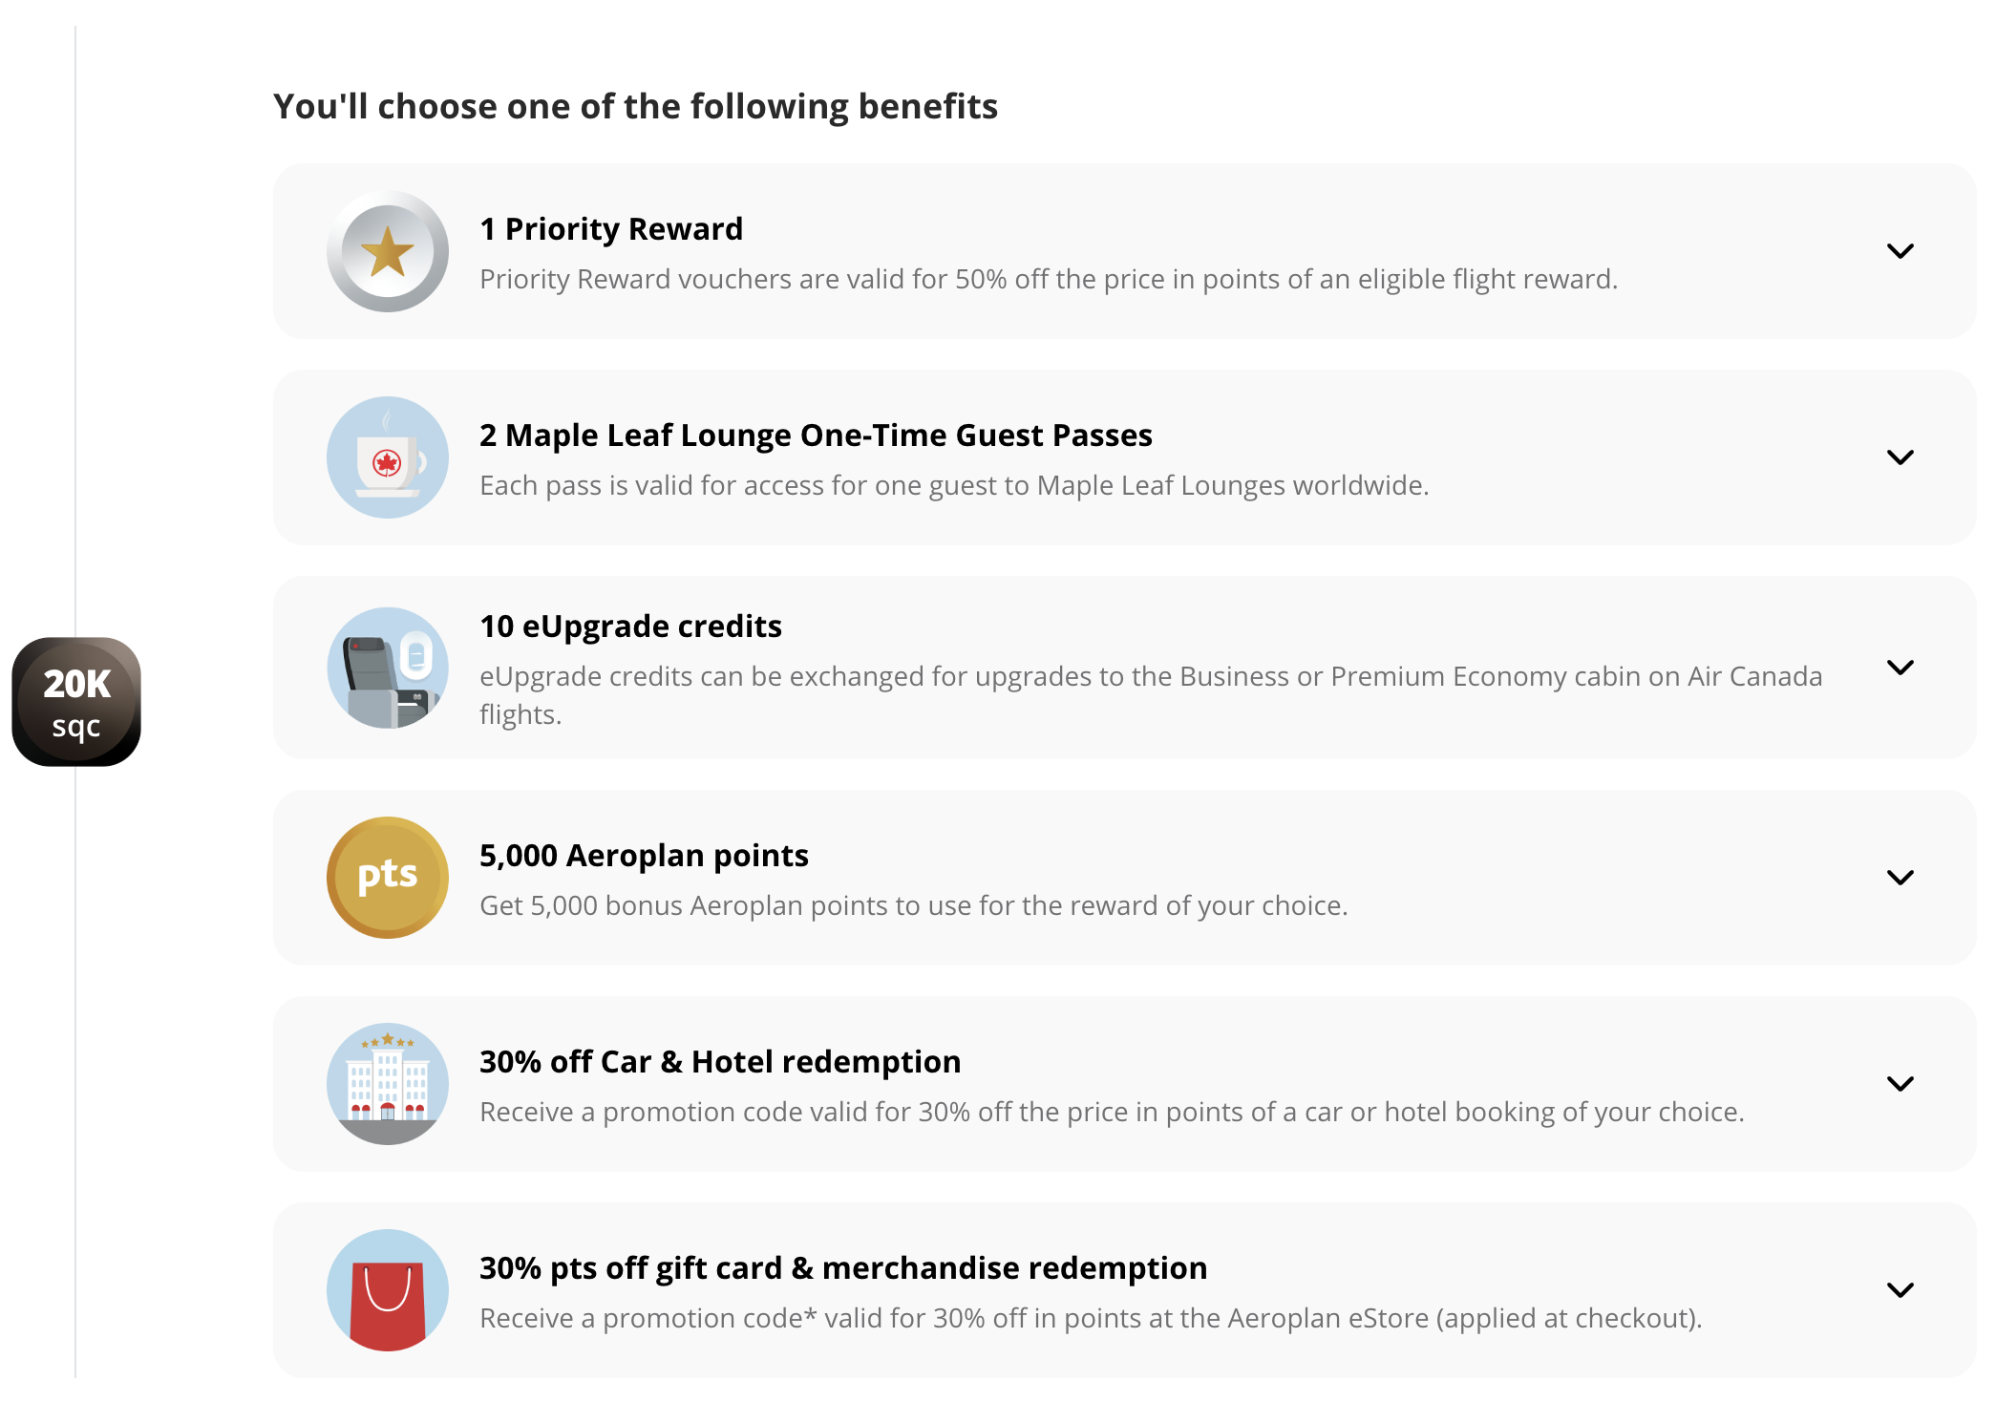The height and width of the screenshot is (1402, 1996).
Task: Select the 1 Priority Reward title
Action: 611,229
